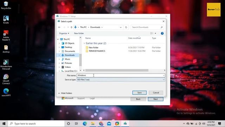This screenshot has width=225, height=127.
Task: Sort by the Type column header
Action: coord(154,38)
